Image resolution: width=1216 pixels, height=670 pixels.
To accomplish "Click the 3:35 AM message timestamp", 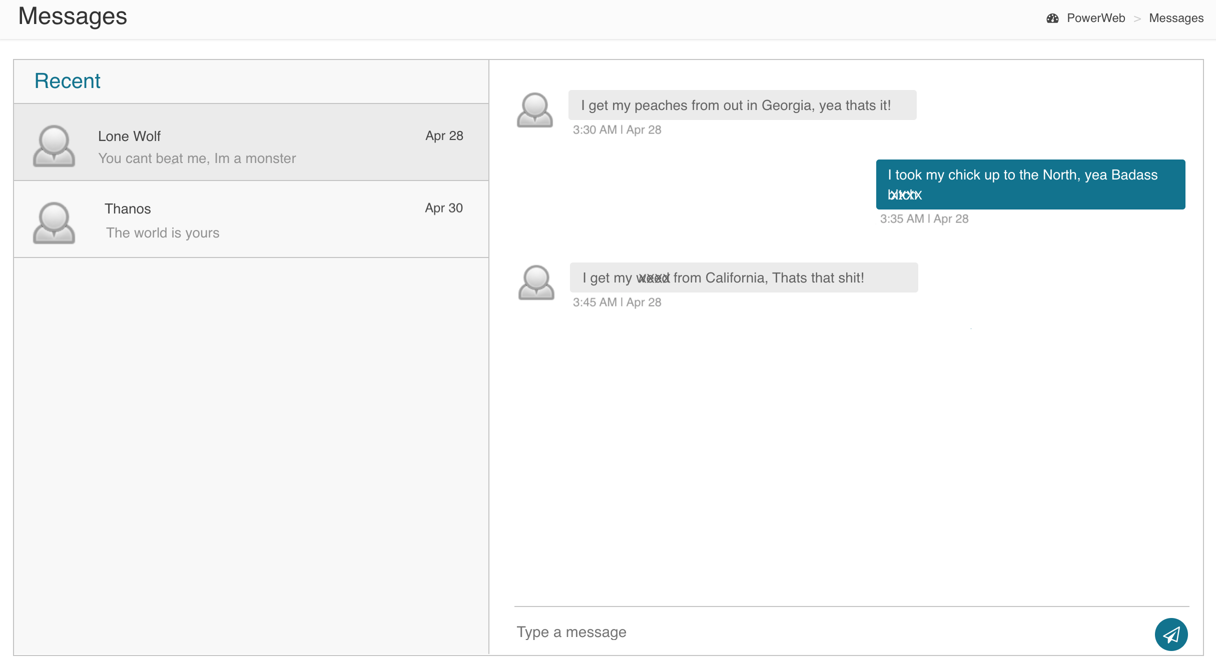I will [x=924, y=219].
